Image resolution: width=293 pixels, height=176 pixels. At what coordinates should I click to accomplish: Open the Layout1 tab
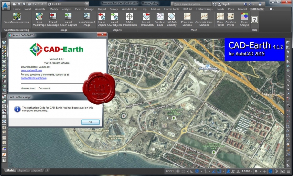[x=23, y=170]
